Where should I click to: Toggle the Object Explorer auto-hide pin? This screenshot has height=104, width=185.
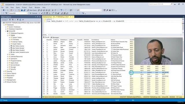point(38,17)
